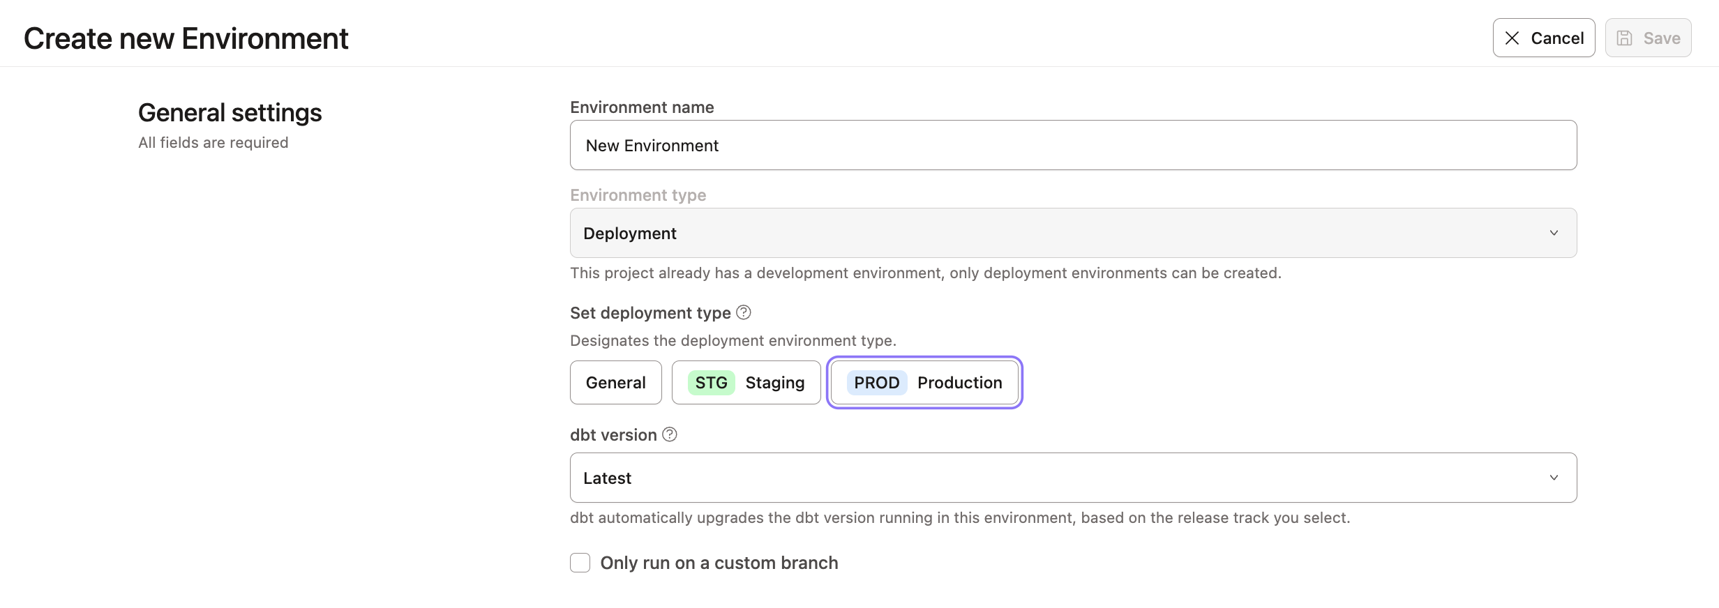Click the chevron arrow in dbt version field
Image resolution: width=1719 pixels, height=608 pixels.
pyautogui.click(x=1554, y=478)
